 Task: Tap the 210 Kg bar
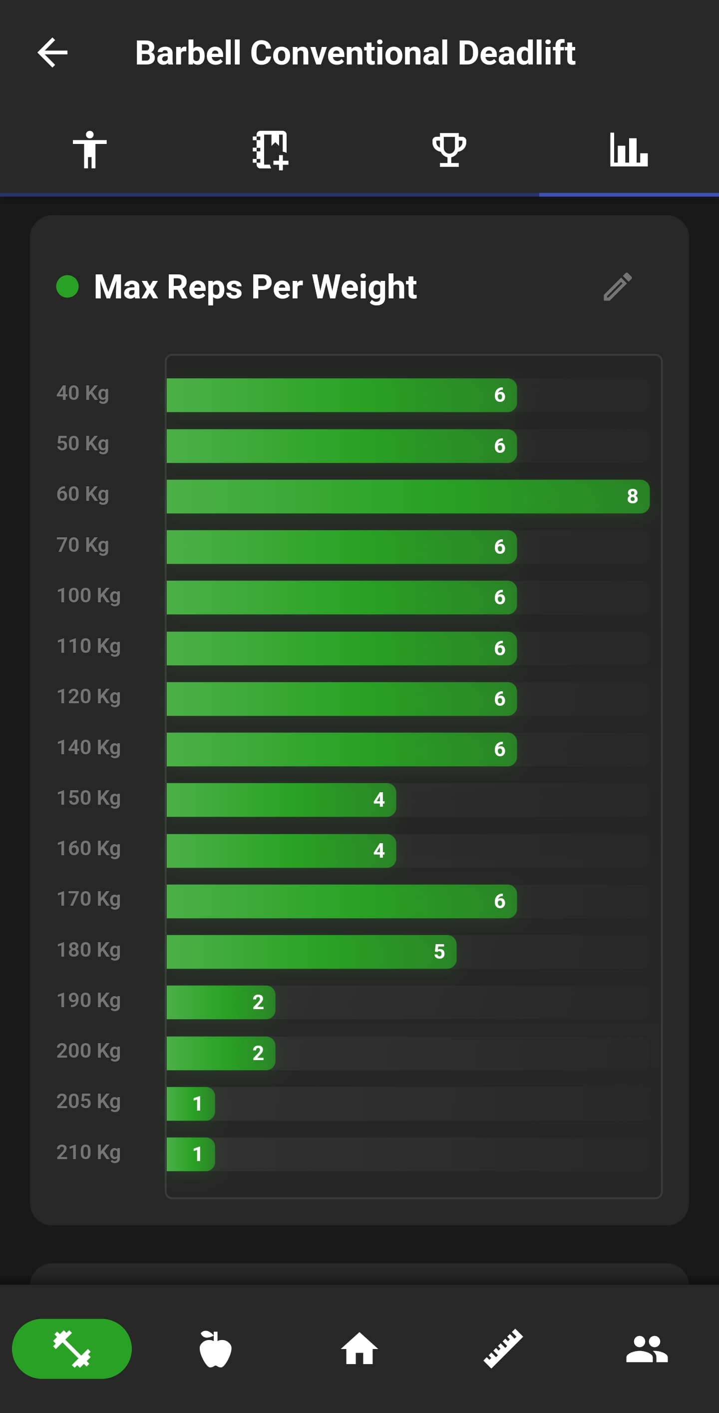coord(190,1153)
